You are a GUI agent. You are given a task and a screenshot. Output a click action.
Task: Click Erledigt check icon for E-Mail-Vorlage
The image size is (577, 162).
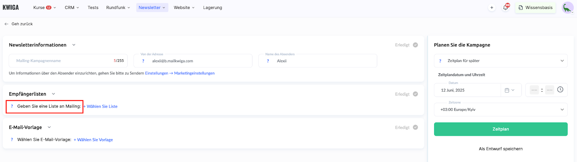[x=415, y=128]
